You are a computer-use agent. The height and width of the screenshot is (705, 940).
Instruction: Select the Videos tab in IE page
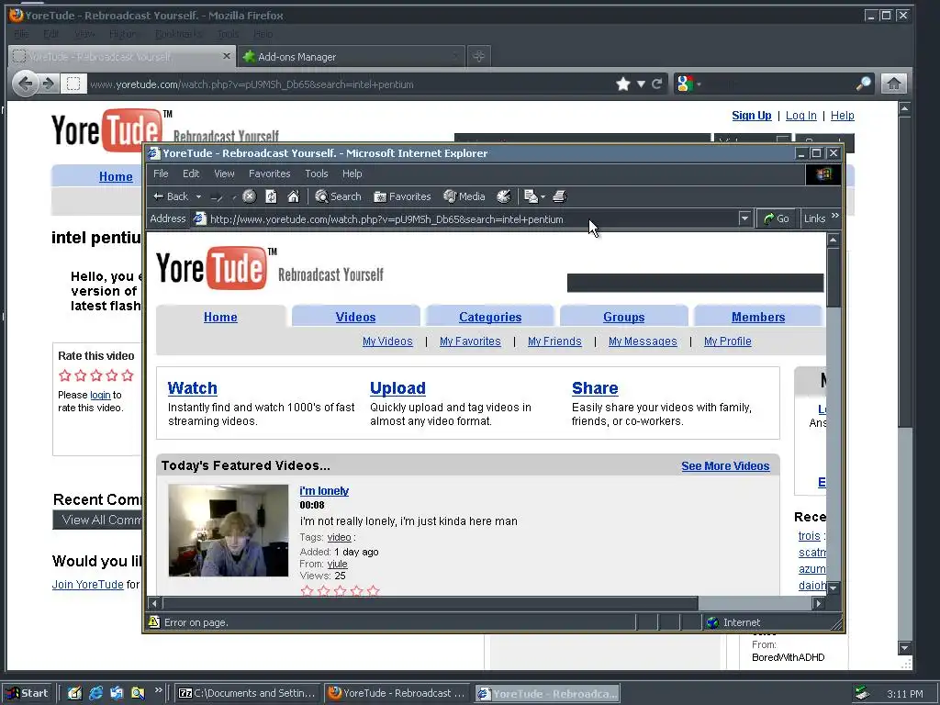[x=355, y=317]
